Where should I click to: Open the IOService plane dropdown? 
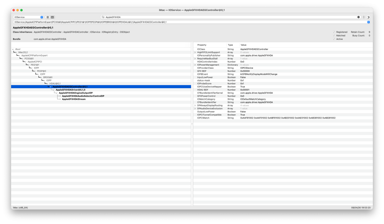click(x=28, y=17)
